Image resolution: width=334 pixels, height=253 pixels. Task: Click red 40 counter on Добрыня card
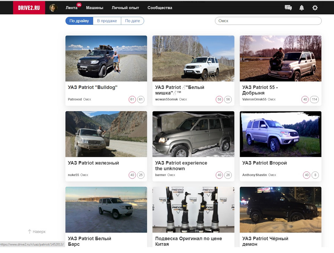tap(305, 99)
